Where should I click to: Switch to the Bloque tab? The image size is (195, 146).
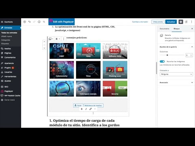pos(177,29)
